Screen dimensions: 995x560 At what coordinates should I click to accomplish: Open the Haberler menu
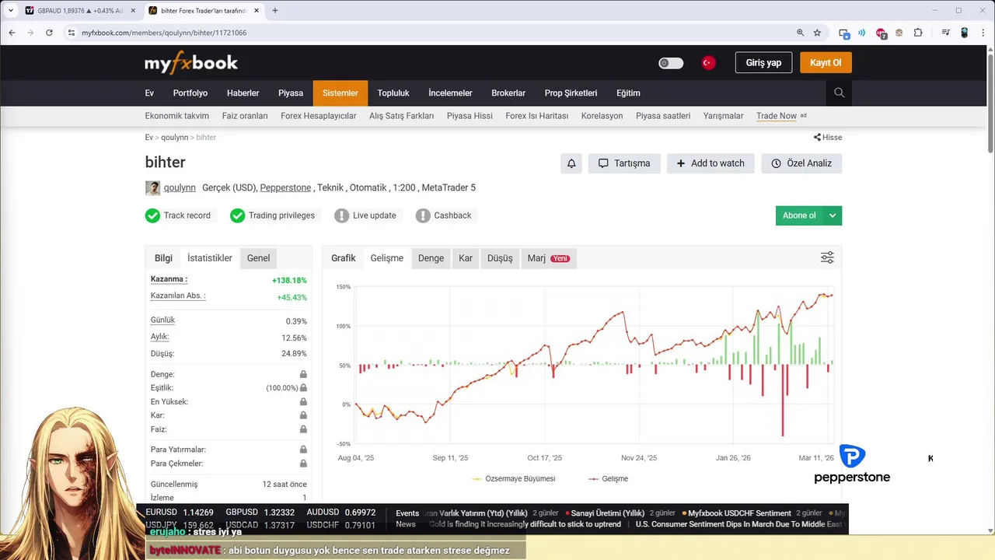click(243, 93)
